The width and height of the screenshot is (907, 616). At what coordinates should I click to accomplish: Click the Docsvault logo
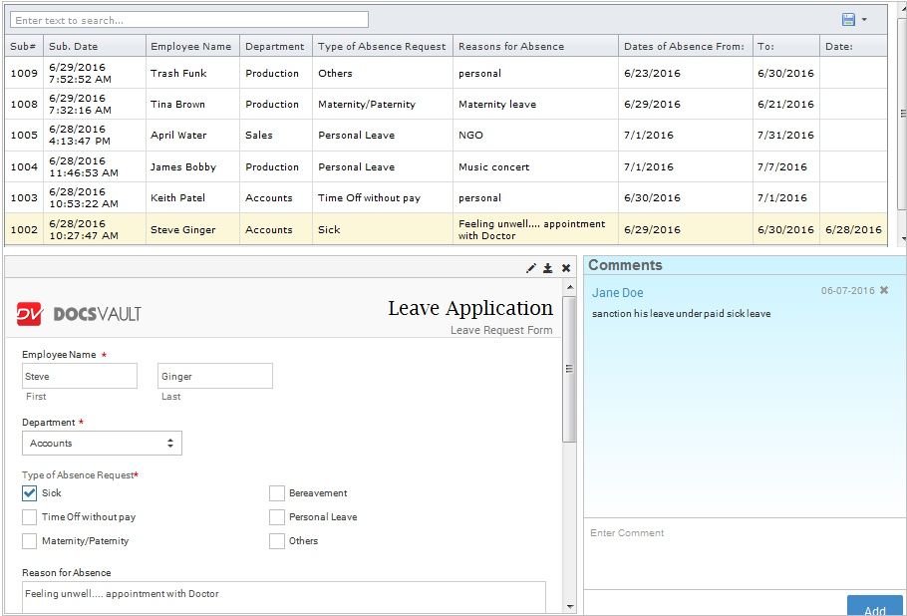click(x=79, y=314)
